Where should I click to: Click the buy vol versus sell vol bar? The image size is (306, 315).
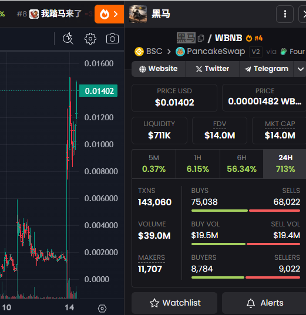coord(246,244)
